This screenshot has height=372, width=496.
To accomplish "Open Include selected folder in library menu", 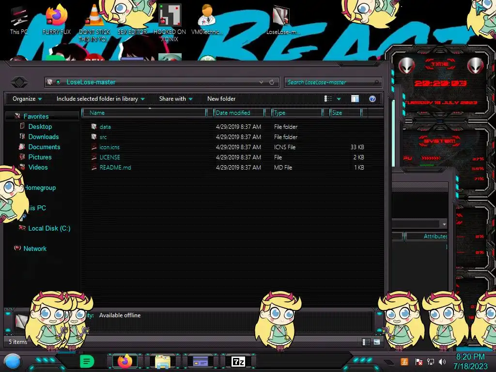I will tap(101, 99).
